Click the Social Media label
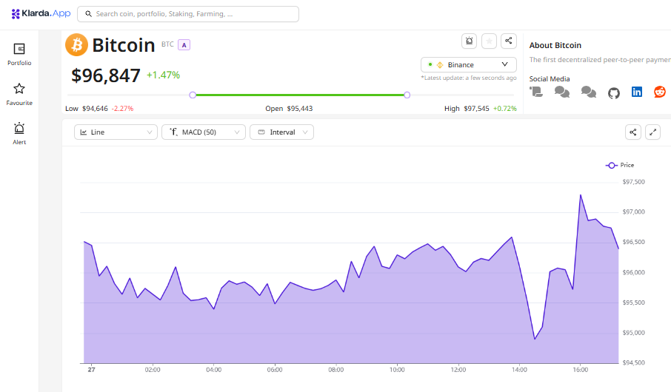Image resolution: width=671 pixels, height=392 pixels. click(x=550, y=79)
